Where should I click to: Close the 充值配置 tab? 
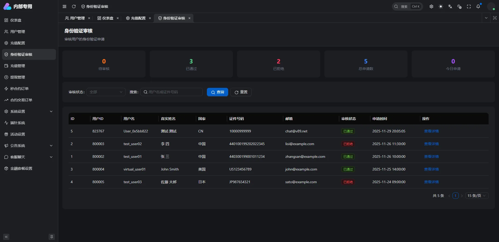pos(150,18)
